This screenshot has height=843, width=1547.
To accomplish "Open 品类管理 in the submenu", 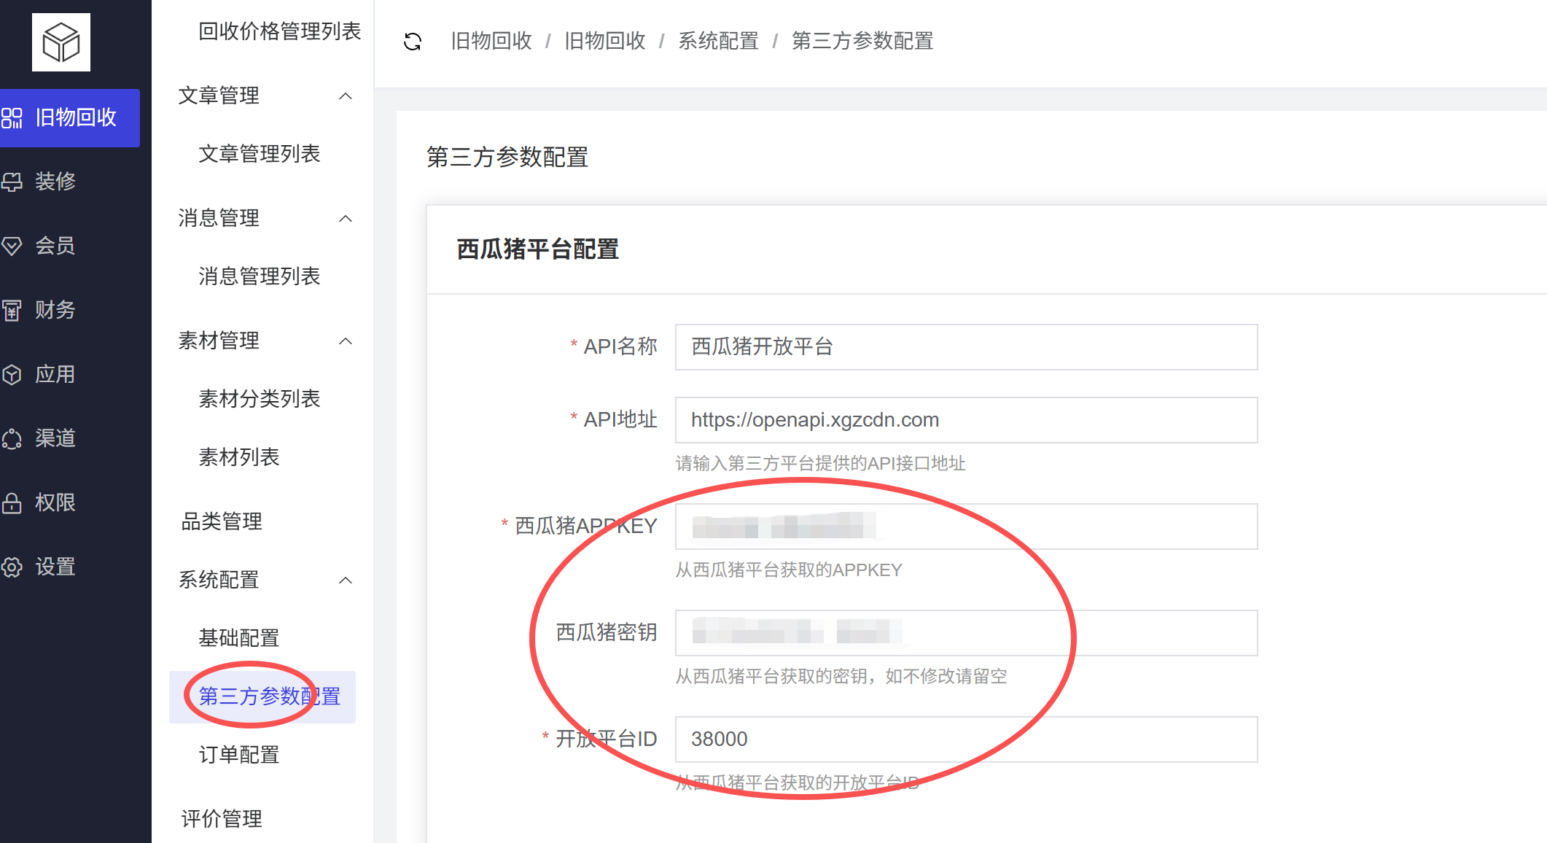I will click(x=222, y=521).
